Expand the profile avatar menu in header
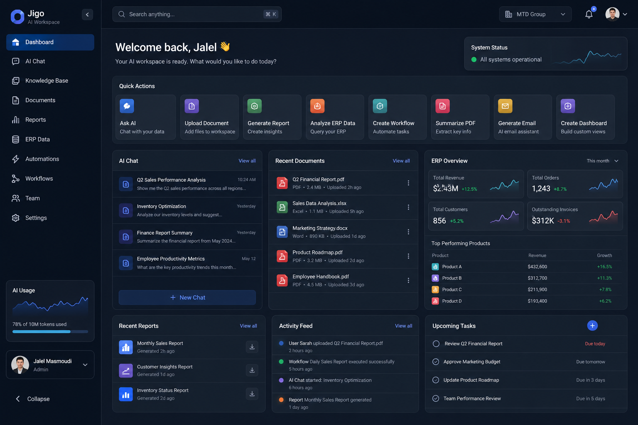Viewport: 638px width, 425px height. click(616, 14)
